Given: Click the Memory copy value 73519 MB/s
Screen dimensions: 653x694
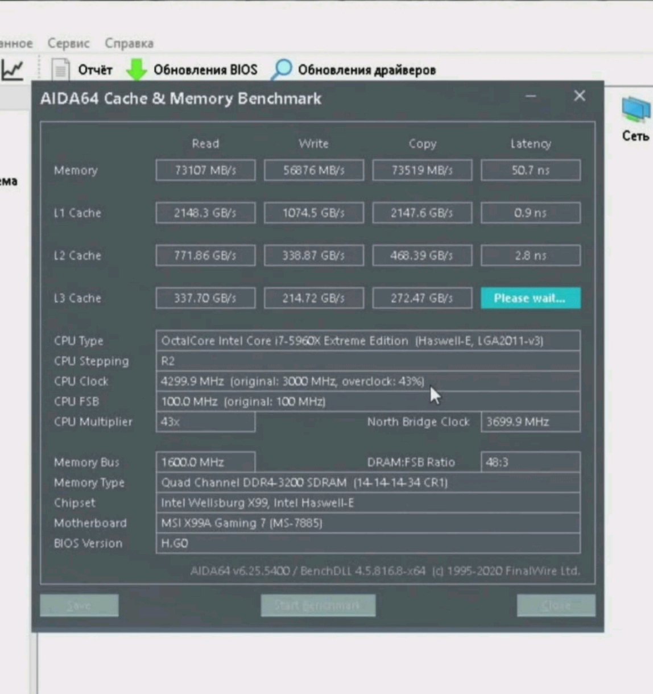Looking at the screenshot, I should (422, 170).
